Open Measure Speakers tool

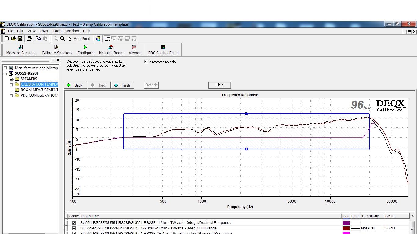pyautogui.click(x=21, y=50)
